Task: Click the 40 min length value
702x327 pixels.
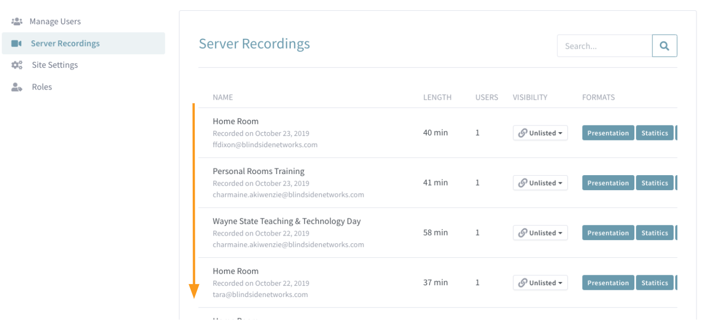Action: [435, 132]
